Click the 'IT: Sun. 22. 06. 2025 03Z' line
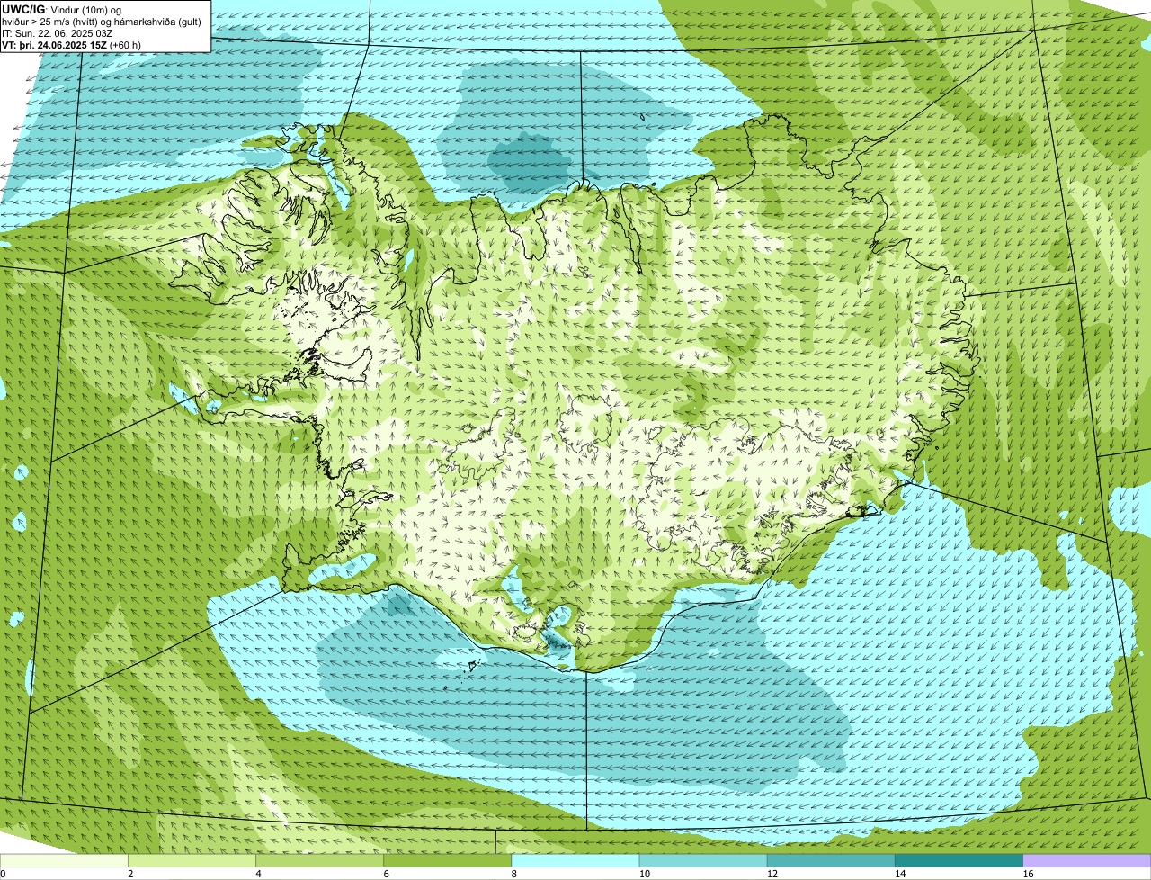This screenshot has height=880, width=1151. 57,33
